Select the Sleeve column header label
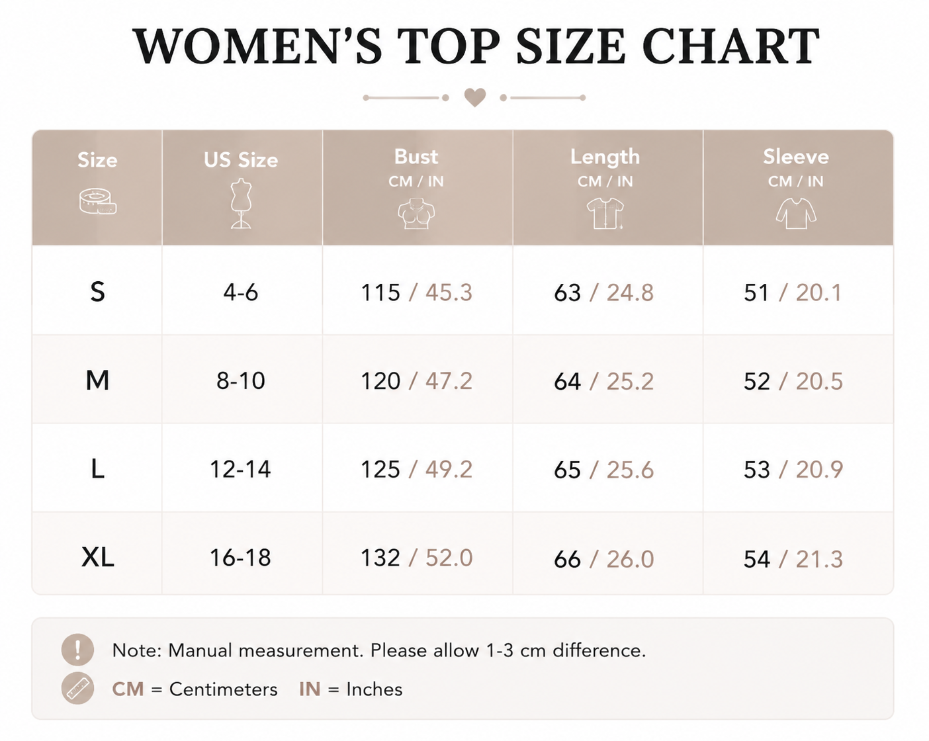929x741 pixels. pos(796,157)
